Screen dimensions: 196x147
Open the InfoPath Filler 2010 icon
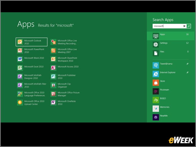20,85
